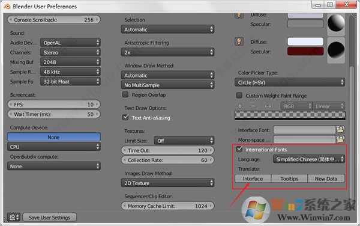Toggle Interface translation
This screenshot has width=360, height=226.
click(253, 179)
